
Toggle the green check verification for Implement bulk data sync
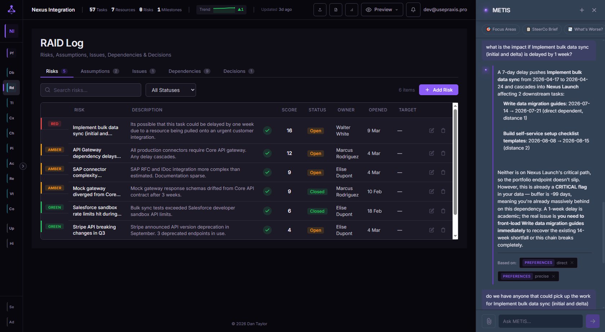coord(267,130)
